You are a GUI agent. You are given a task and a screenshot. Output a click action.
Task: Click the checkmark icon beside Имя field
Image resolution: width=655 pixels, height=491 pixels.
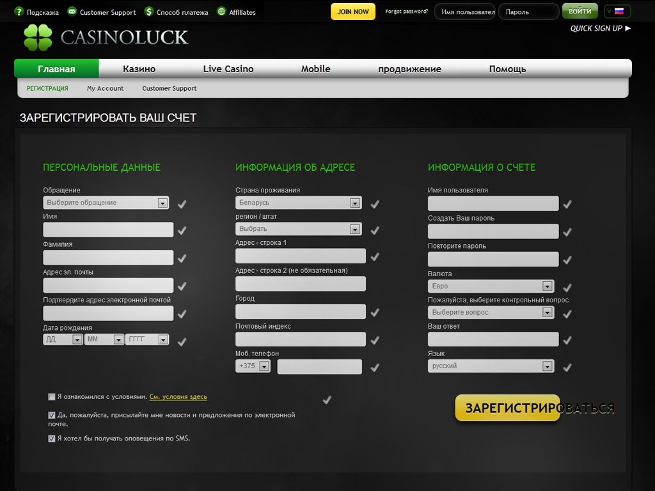[182, 230]
